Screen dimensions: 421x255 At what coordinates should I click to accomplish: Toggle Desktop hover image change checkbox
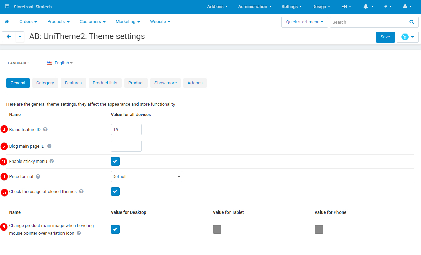click(115, 230)
